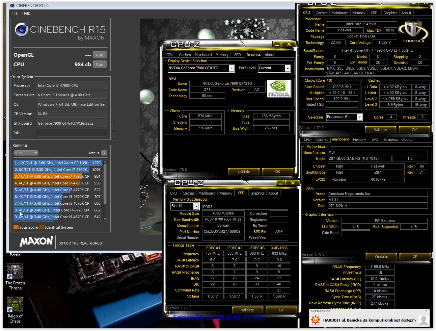Close the CPU-Z SPD window
Image resolution: width=436 pixels, height=331 pixels.
click(293, 183)
